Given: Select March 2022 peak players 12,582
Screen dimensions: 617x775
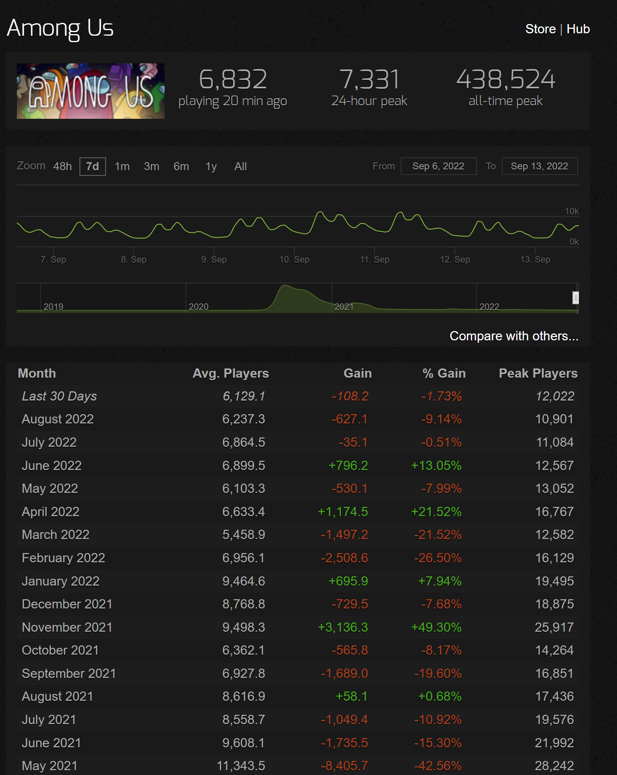Looking at the screenshot, I should [x=554, y=535].
